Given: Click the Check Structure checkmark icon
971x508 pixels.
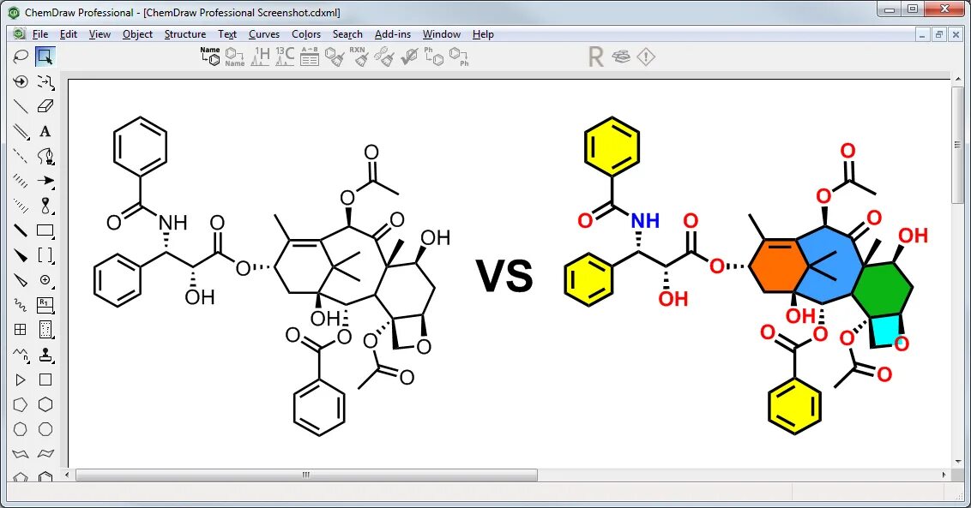Looking at the screenshot, I should pyautogui.click(x=409, y=57).
